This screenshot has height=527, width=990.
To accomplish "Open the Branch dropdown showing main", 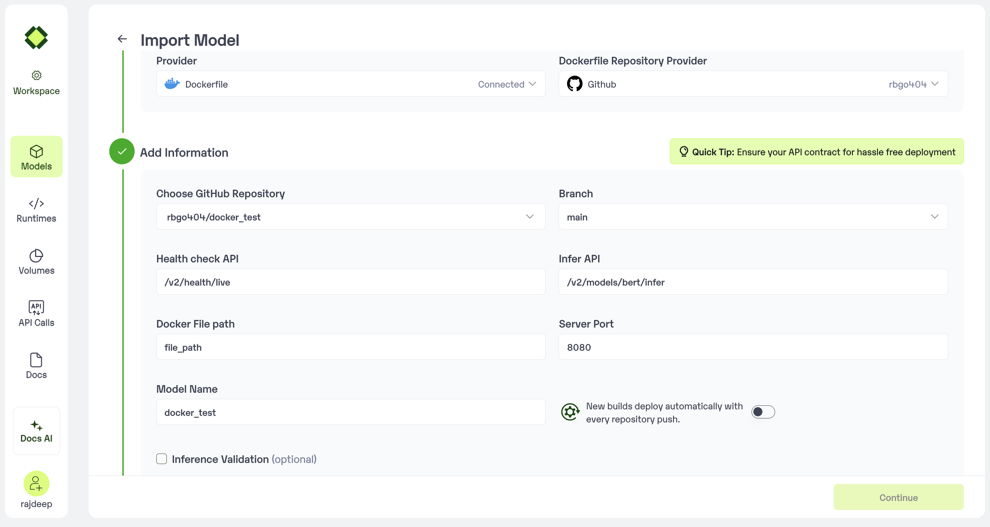I will click(x=753, y=217).
